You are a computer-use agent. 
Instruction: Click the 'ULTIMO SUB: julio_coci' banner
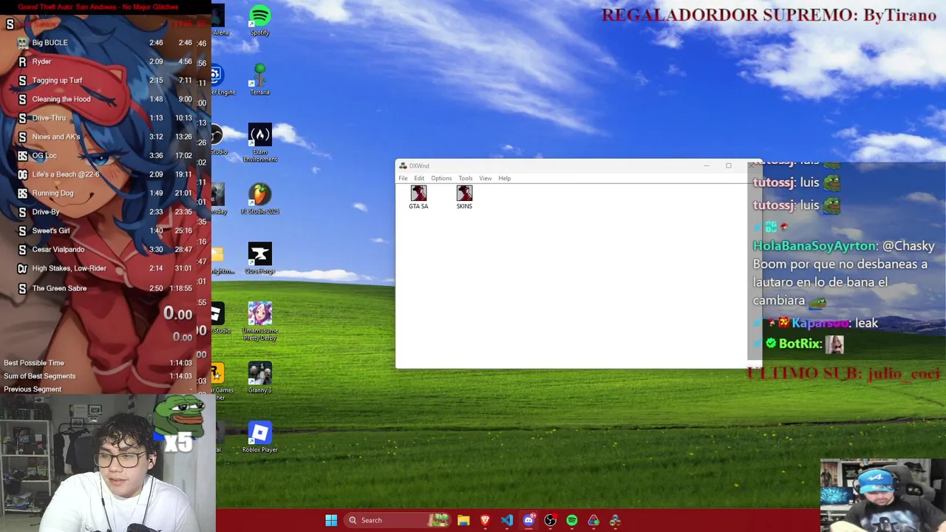tap(844, 374)
